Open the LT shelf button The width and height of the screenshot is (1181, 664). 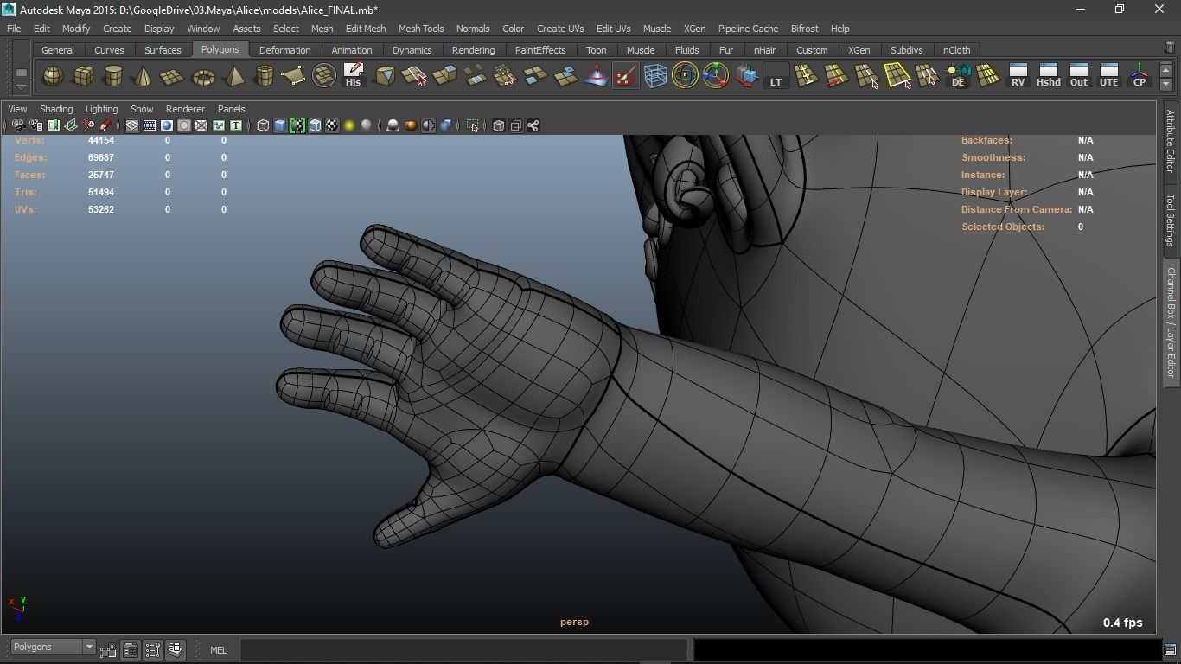(x=776, y=76)
